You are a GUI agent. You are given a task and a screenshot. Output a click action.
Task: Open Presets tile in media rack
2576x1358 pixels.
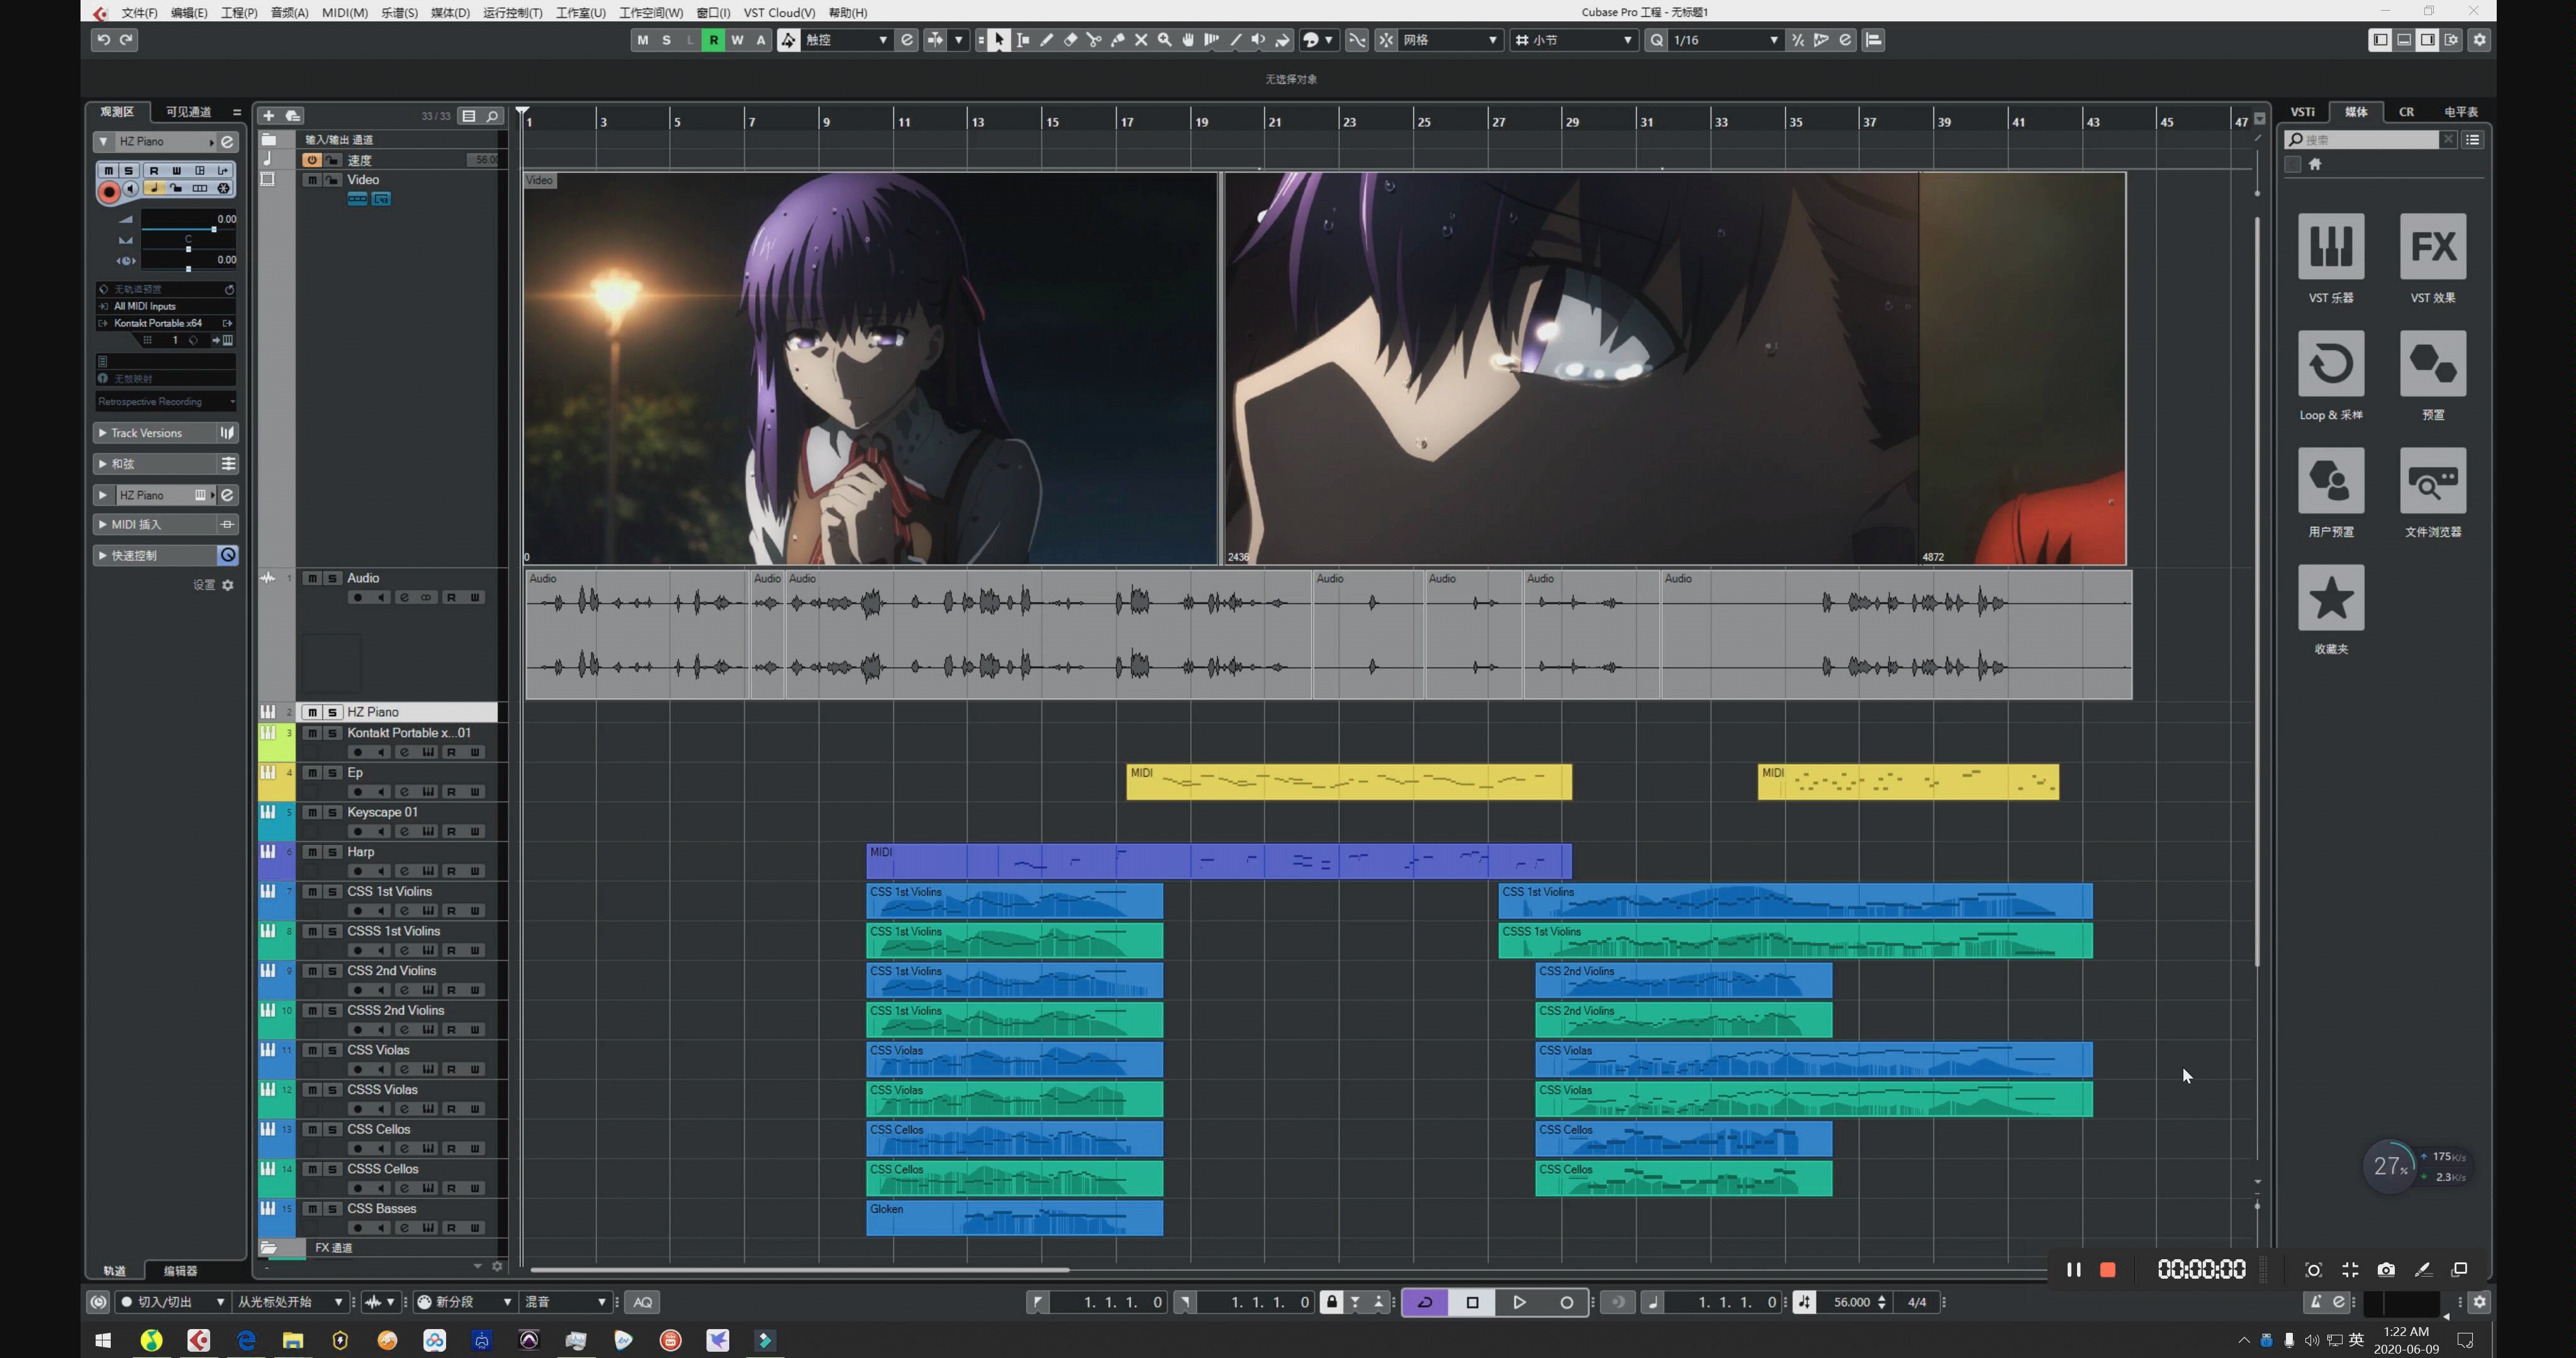[x=2432, y=363]
